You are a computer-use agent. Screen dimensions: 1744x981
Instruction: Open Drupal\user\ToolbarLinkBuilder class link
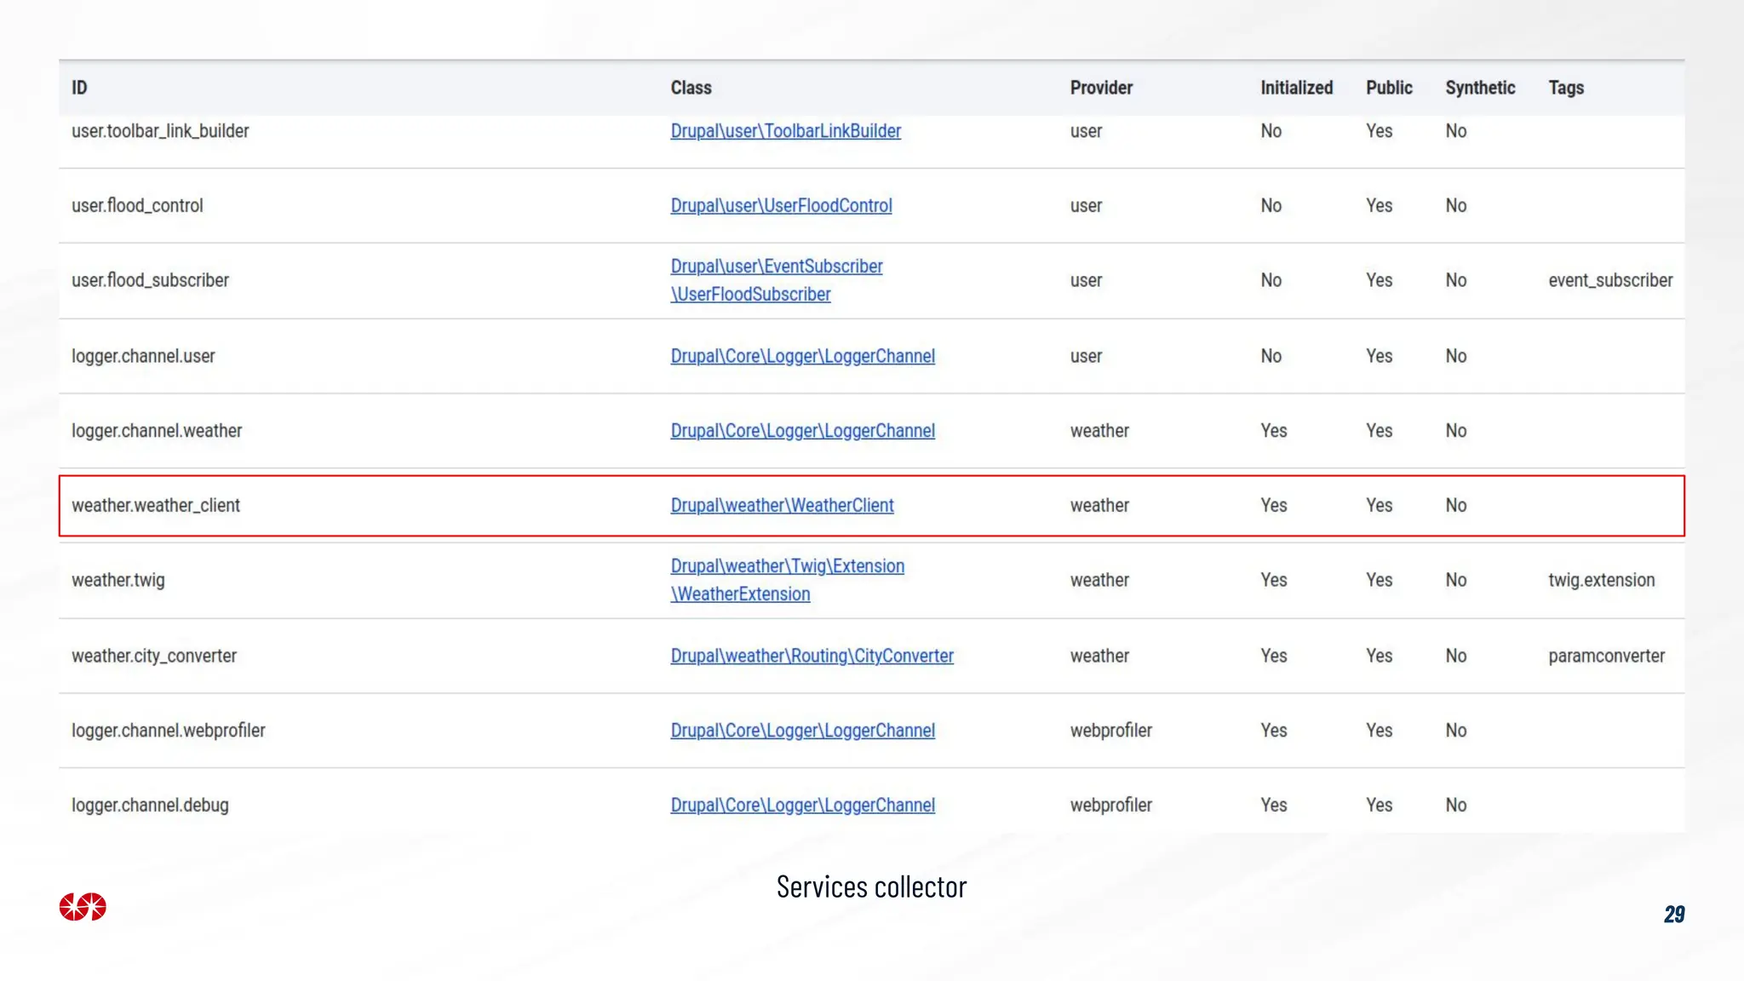tap(785, 131)
